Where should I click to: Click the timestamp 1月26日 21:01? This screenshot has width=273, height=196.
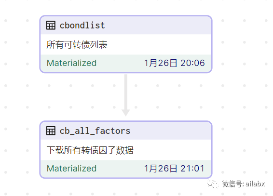coord(175,169)
